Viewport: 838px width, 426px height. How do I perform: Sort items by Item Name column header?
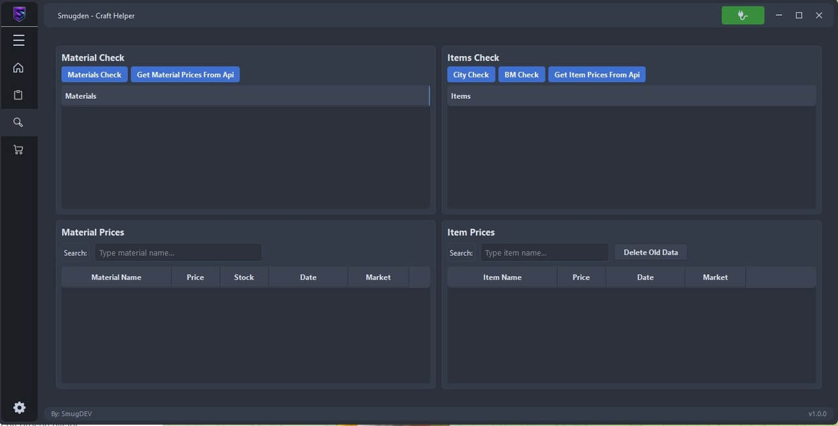click(502, 277)
